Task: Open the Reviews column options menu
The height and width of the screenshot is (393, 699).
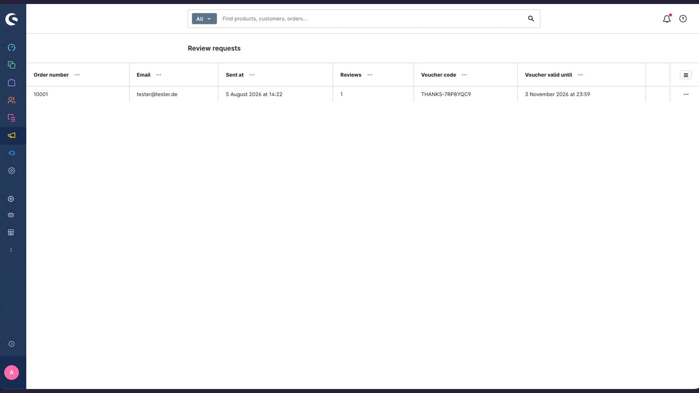Action: tap(370, 75)
